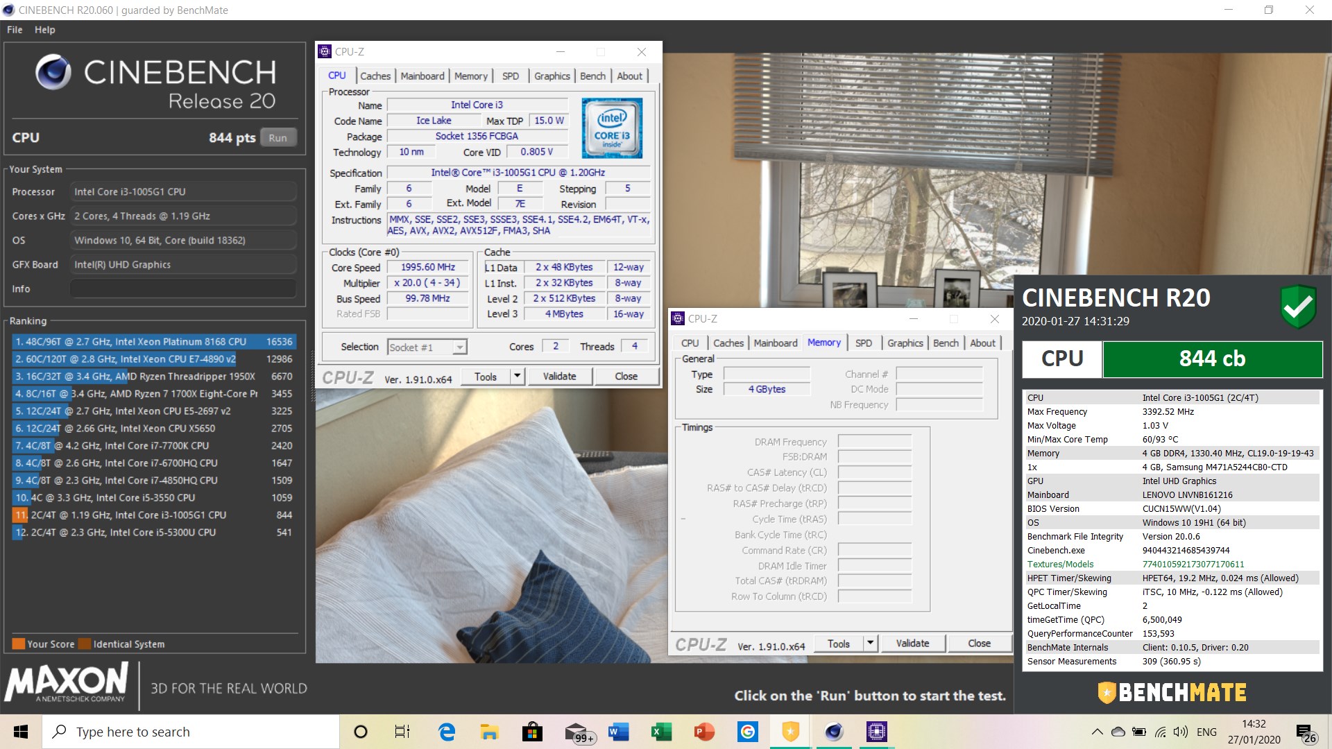Open PowerPoint from the taskbar
Screen dimensions: 1332x749
[704, 732]
